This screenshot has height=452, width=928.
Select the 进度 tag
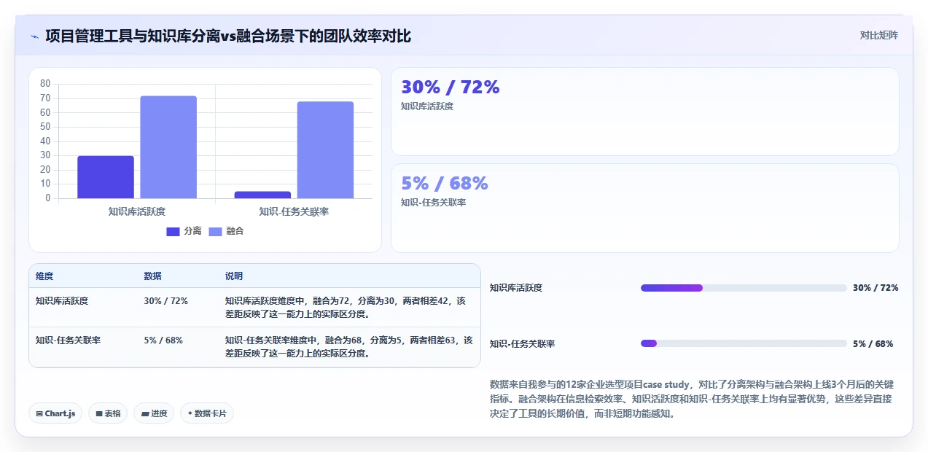tap(154, 413)
